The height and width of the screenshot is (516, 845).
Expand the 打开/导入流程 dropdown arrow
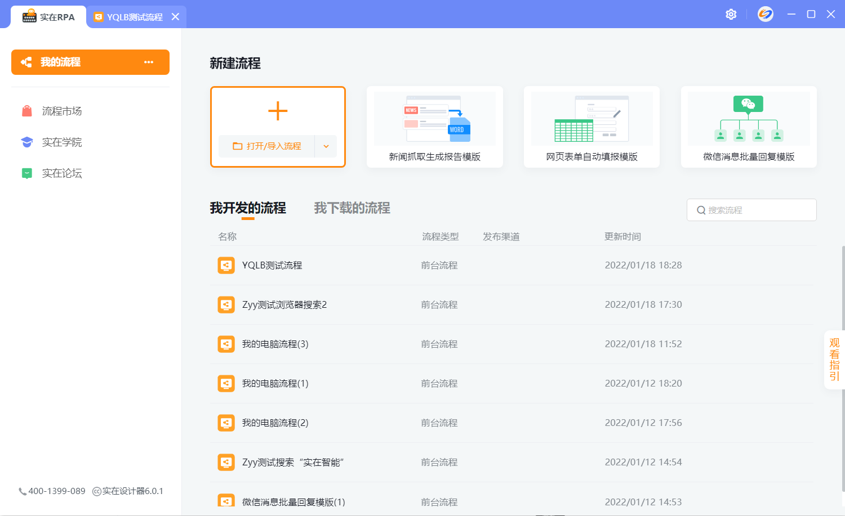(326, 146)
